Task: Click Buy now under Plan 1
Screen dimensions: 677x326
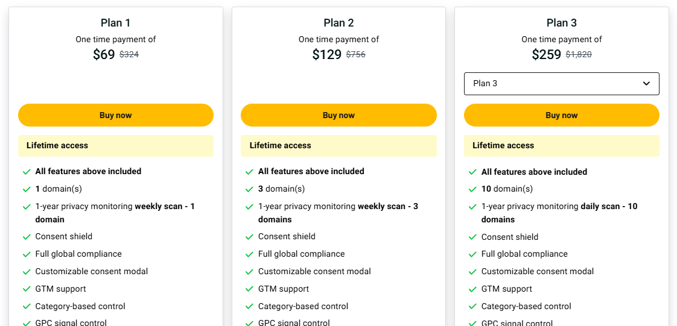Action: point(115,115)
